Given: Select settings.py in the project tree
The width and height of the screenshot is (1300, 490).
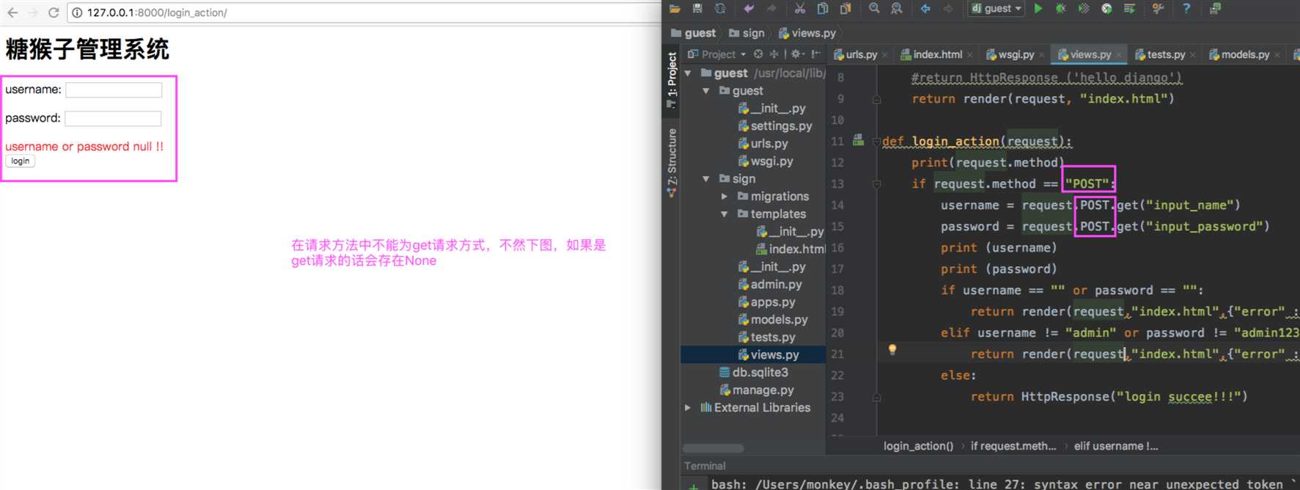Looking at the screenshot, I should (x=775, y=126).
